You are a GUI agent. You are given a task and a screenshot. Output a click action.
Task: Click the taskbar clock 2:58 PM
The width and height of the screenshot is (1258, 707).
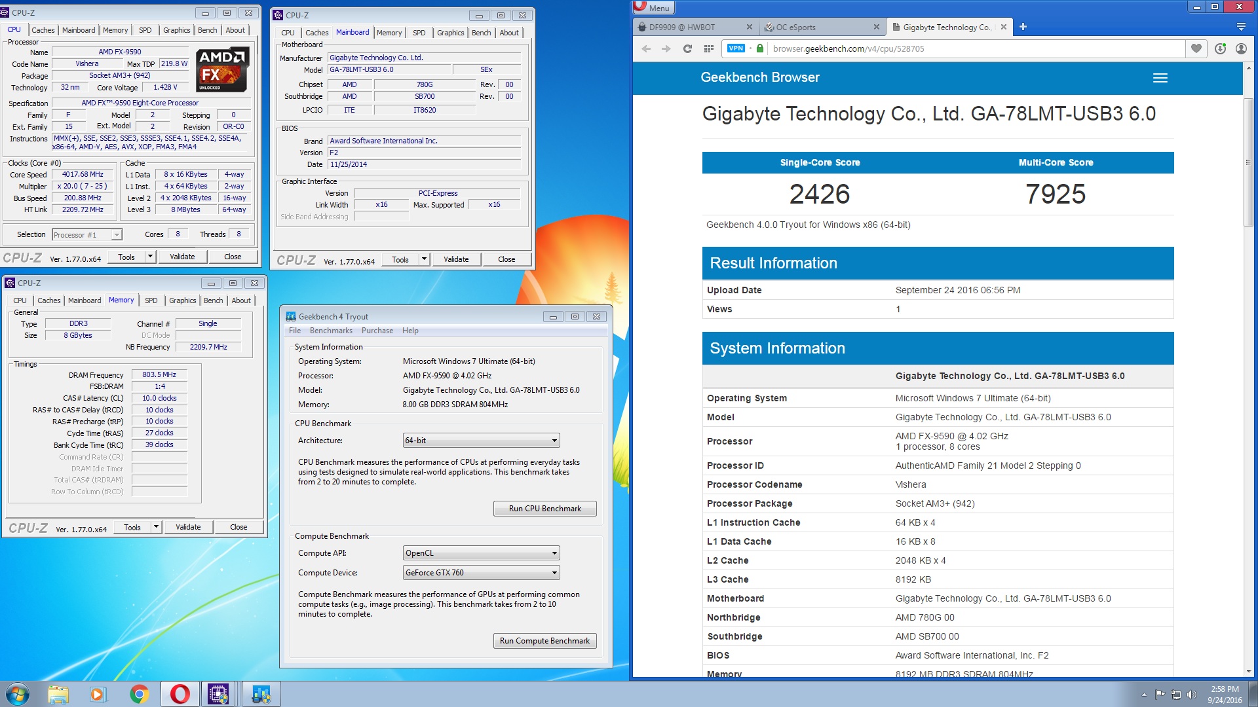click(1225, 689)
